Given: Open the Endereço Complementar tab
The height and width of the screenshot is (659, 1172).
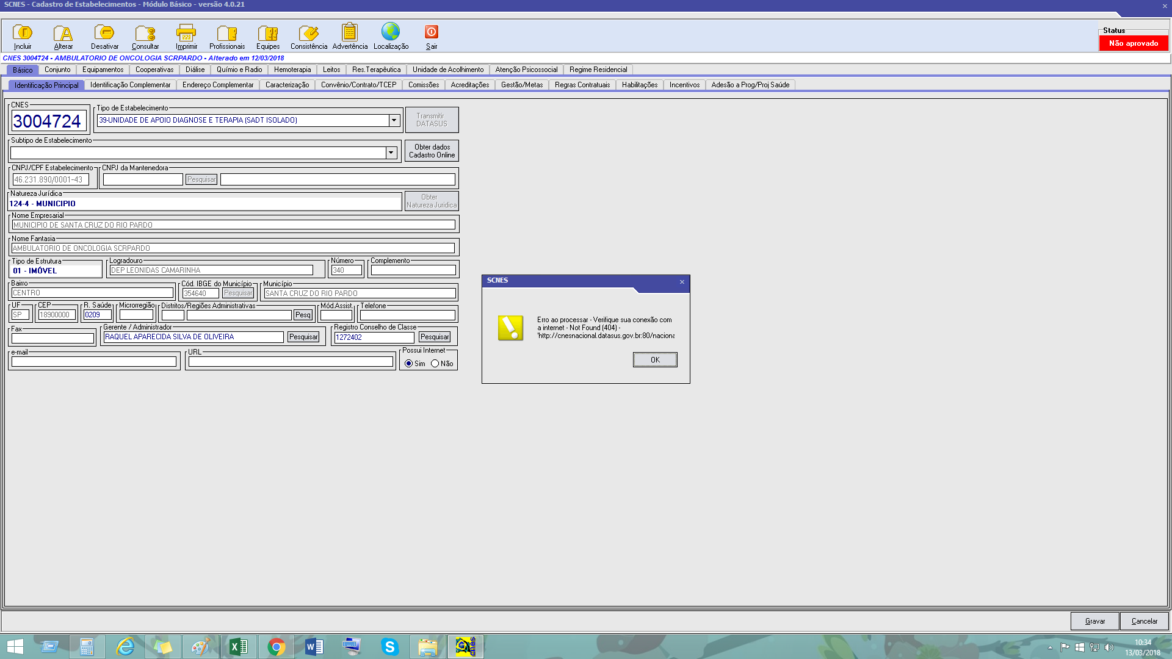Looking at the screenshot, I should pos(218,85).
